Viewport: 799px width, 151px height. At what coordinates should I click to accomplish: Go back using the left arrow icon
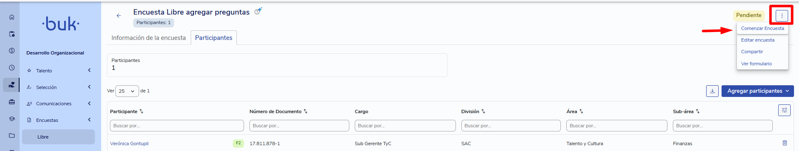pyautogui.click(x=119, y=16)
